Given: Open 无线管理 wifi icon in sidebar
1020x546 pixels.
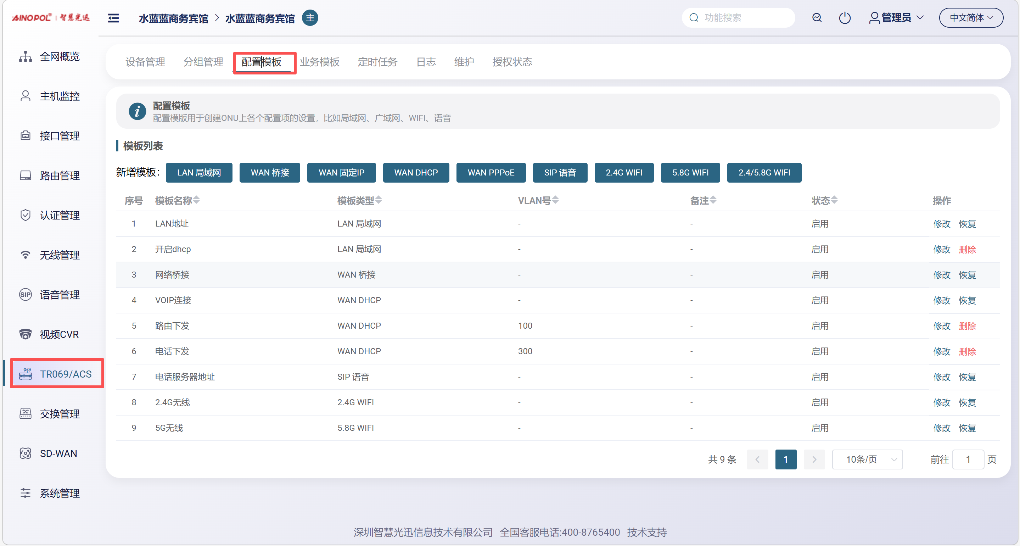Looking at the screenshot, I should pos(26,255).
